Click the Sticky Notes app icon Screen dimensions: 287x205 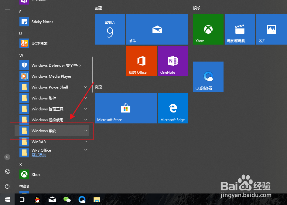(x=24, y=22)
